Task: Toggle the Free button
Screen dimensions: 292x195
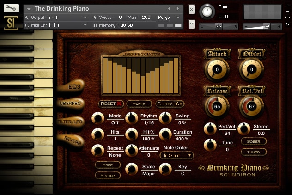Action: click(x=108, y=165)
